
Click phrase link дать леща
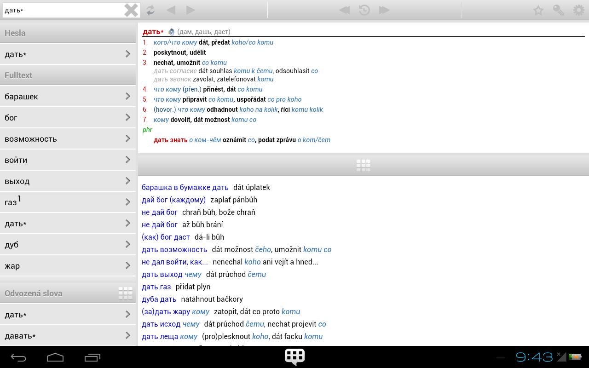tap(160, 336)
